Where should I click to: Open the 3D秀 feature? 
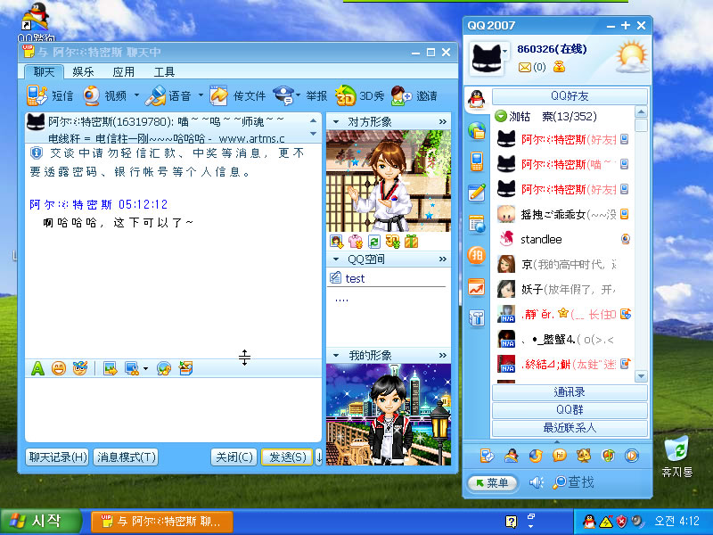[x=359, y=96]
